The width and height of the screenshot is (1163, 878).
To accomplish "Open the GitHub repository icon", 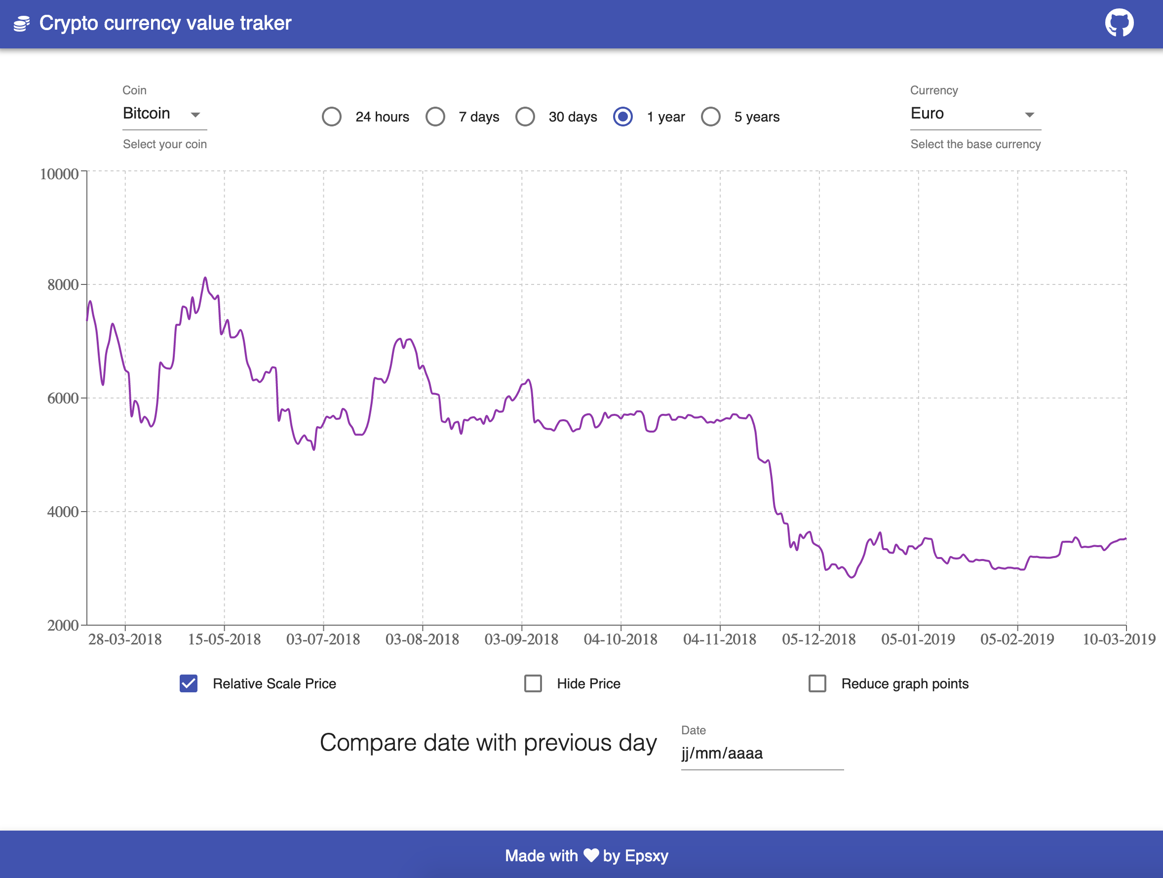I will pos(1119,23).
